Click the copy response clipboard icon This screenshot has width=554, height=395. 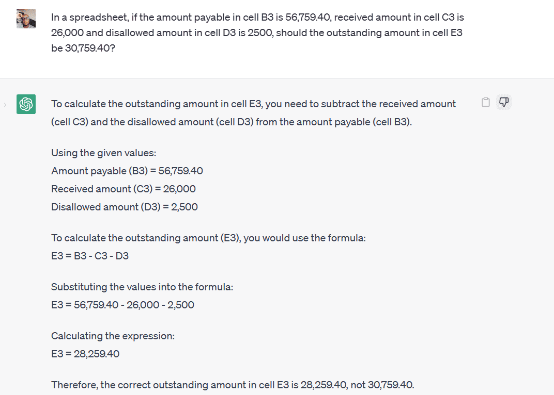[x=485, y=102]
